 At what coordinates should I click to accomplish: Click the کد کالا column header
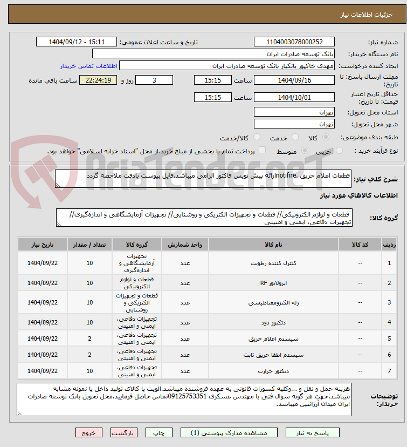click(x=360, y=245)
